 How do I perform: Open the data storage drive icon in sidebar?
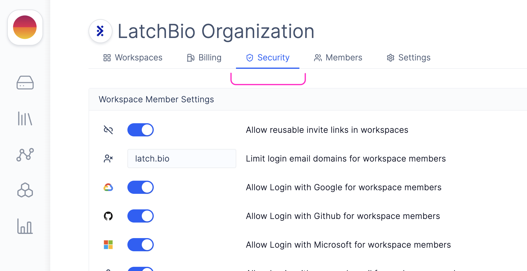[x=25, y=83]
